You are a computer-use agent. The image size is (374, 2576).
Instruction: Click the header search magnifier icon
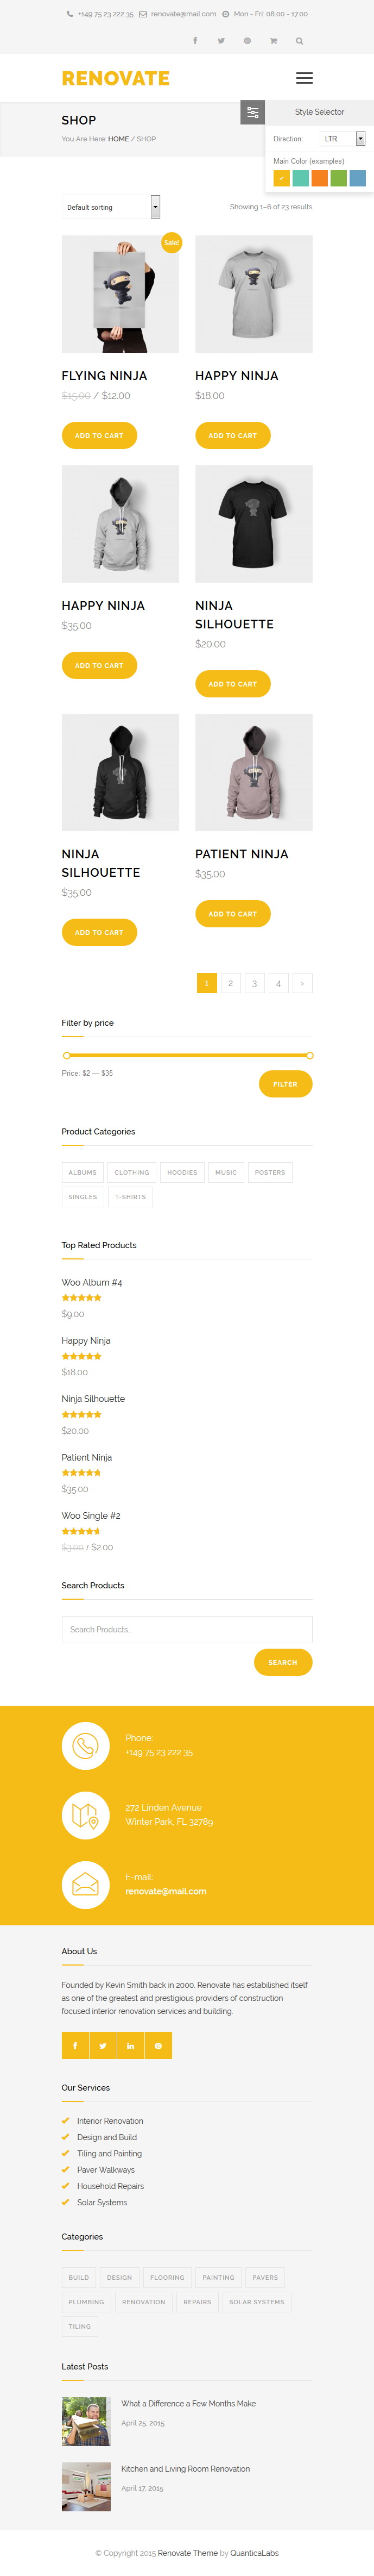[299, 41]
